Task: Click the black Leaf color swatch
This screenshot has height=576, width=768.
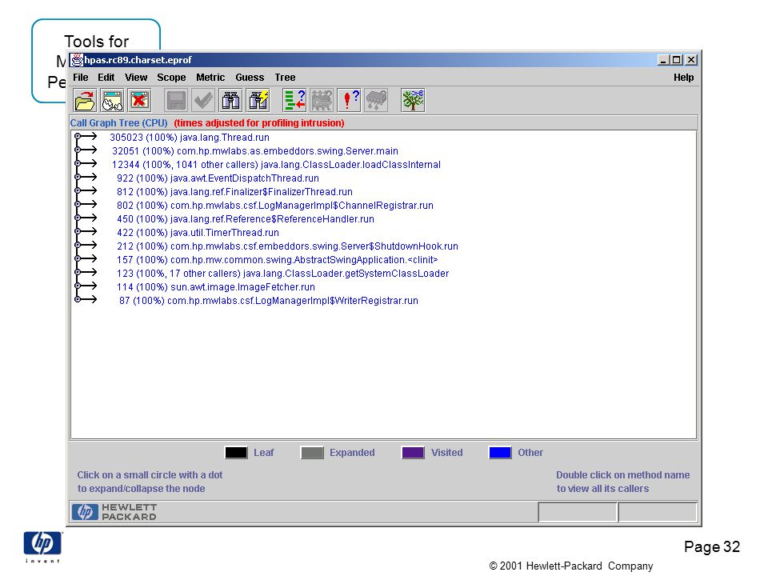Action: [x=236, y=453]
